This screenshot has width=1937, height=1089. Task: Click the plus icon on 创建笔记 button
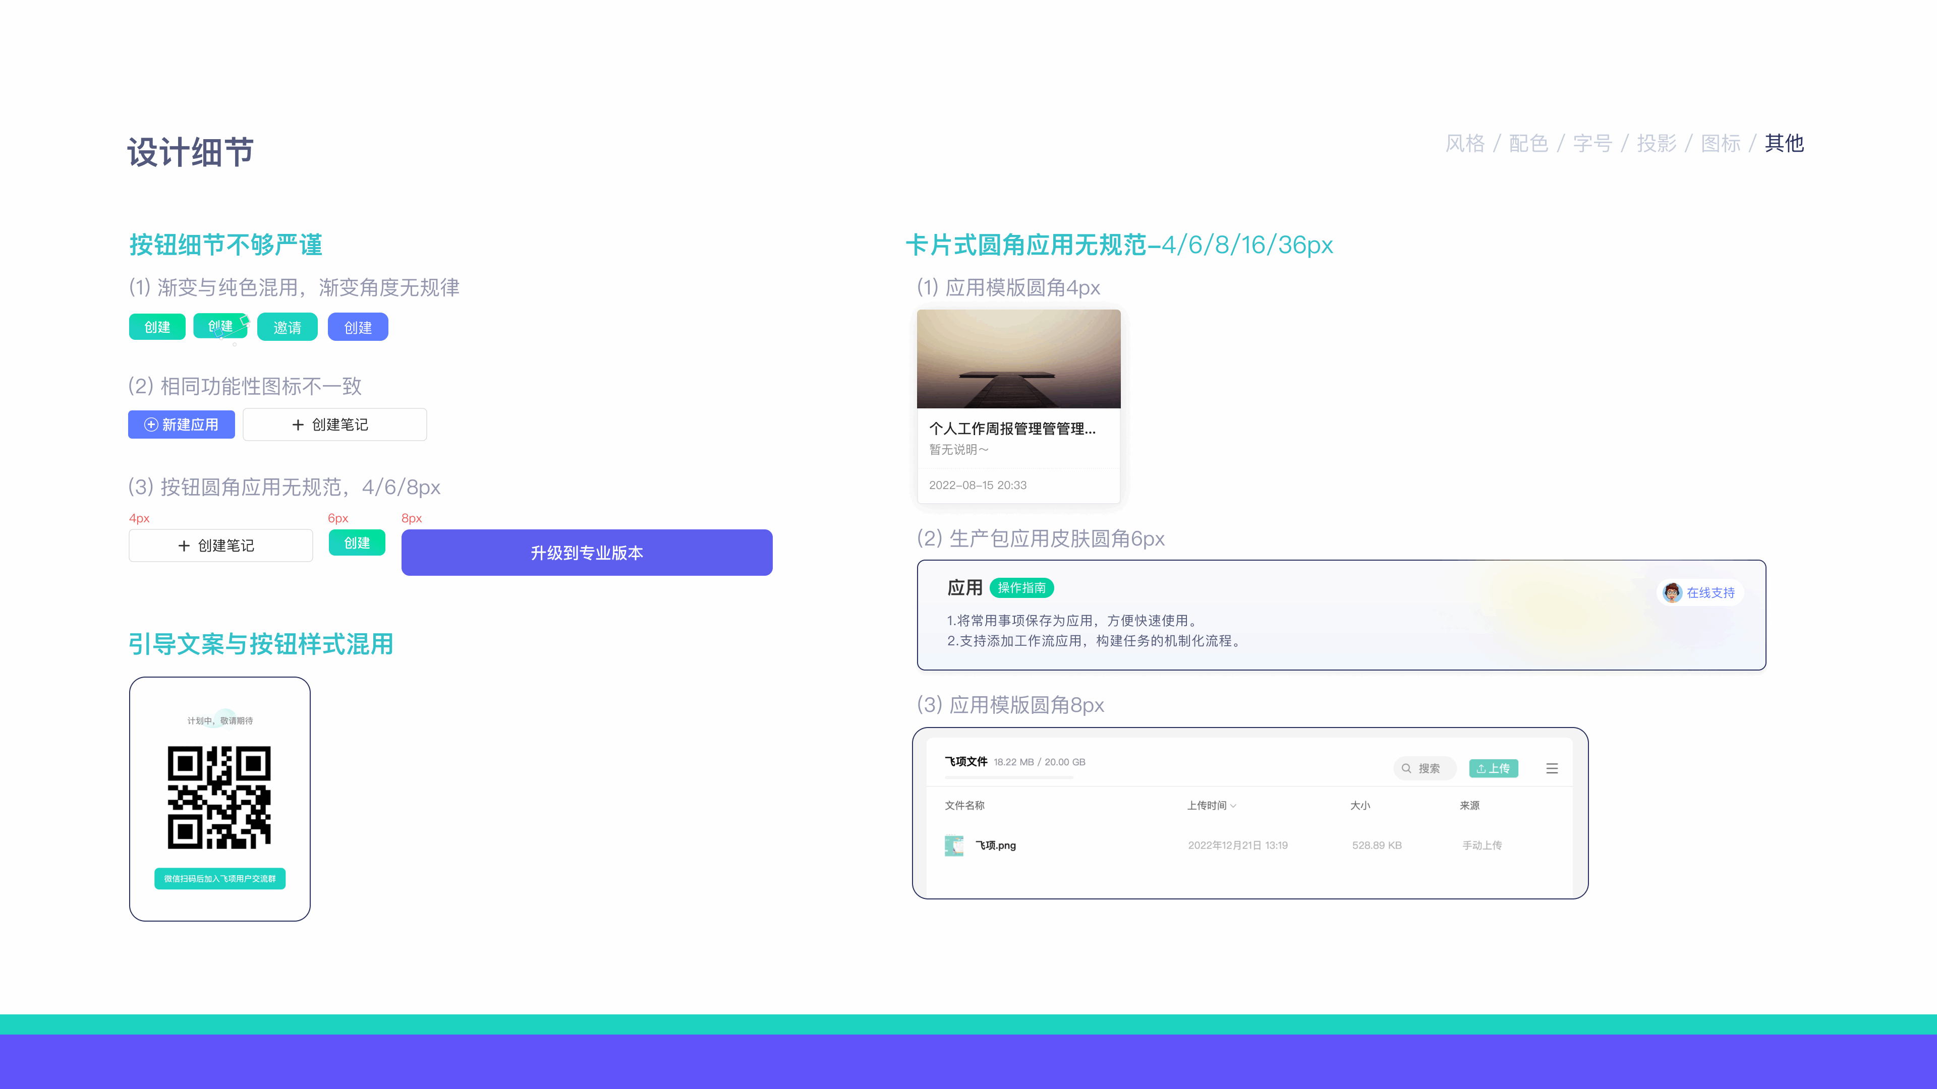[x=298, y=424]
